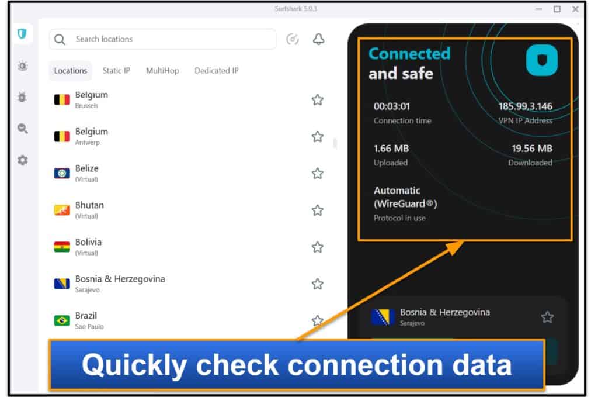Open Settings gear in sidebar

pos(22,160)
